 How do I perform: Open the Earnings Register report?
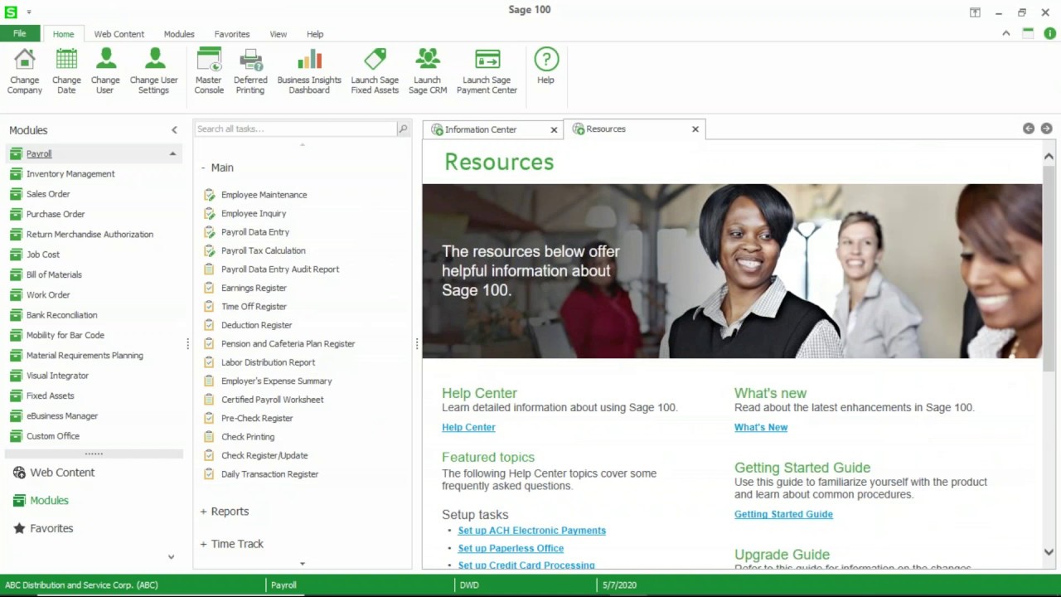[254, 288]
